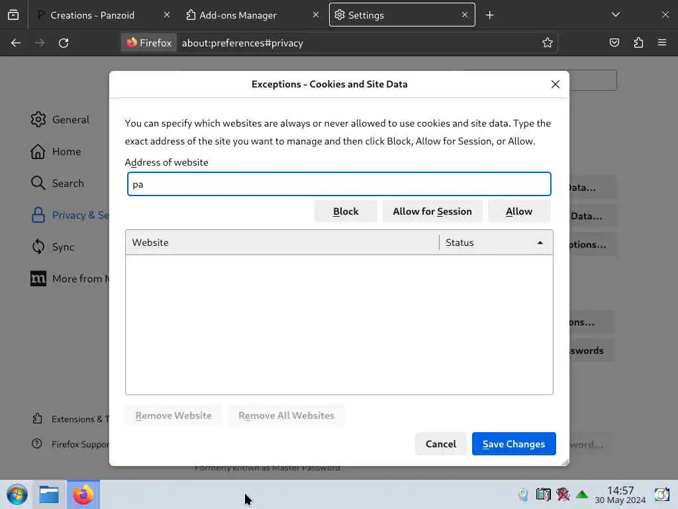Open More from Mozilla icon
This screenshot has width=678, height=509.
[x=38, y=279]
